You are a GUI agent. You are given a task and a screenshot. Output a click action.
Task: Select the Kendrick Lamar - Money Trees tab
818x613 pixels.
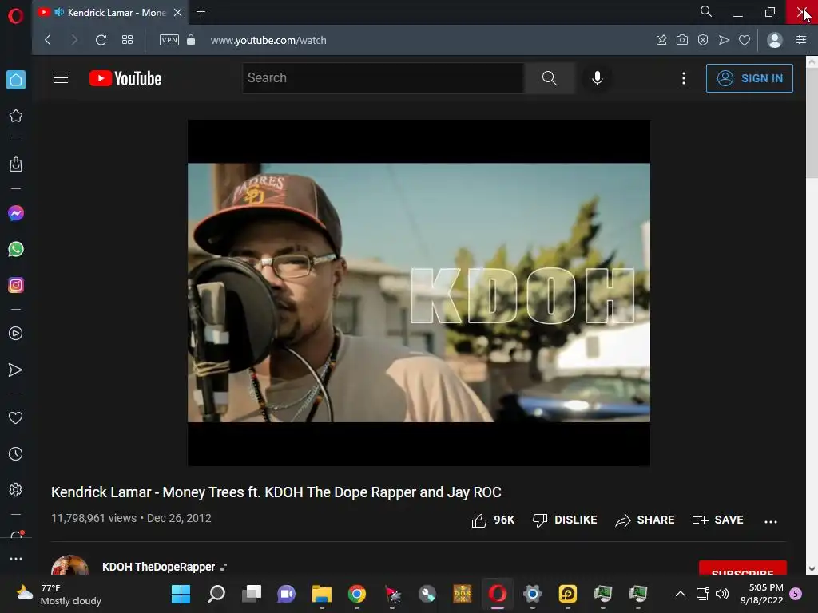click(109, 12)
